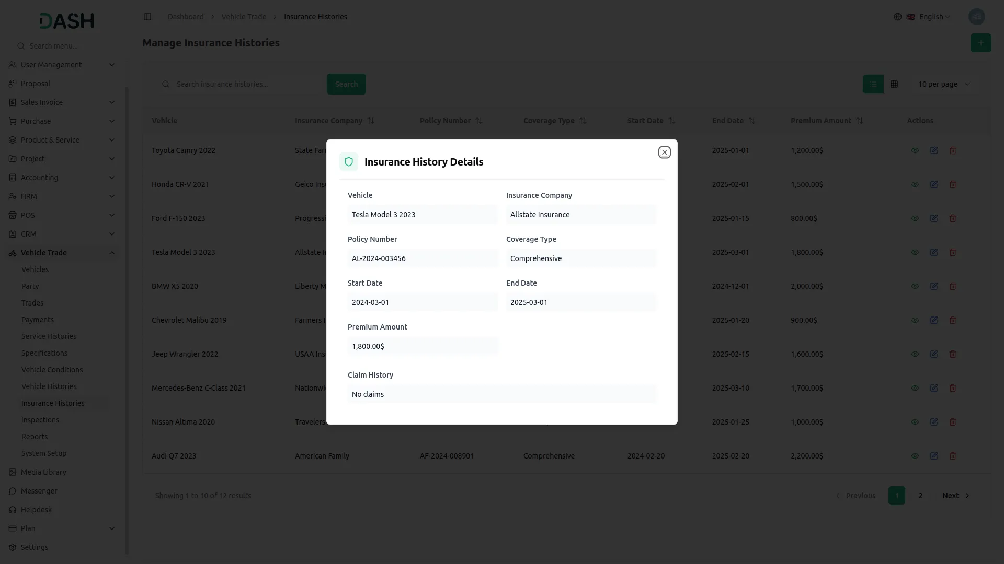Go to Inspections menu item

(x=40, y=420)
